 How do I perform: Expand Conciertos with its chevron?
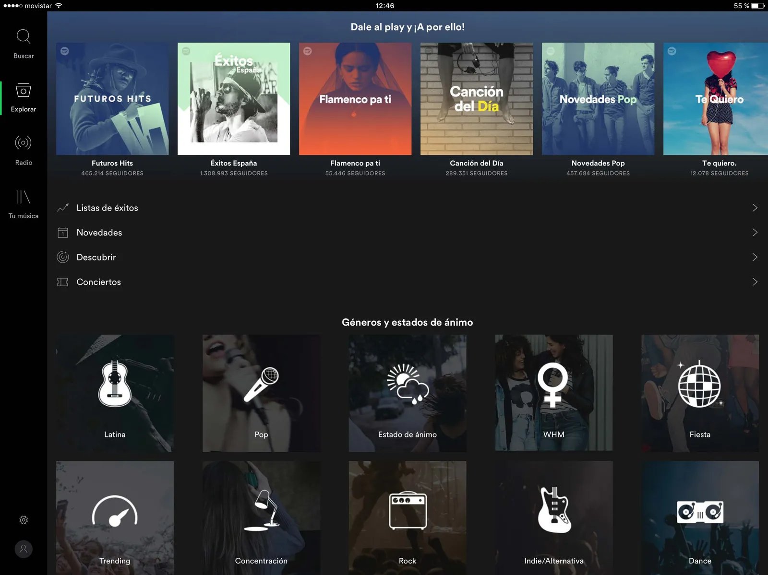(x=755, y=282)
